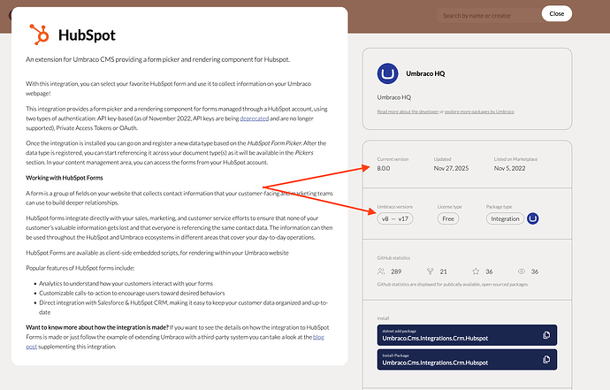This screenshot has height=390, width=610.
Task: Close the package details overlay
Action: 557,13
